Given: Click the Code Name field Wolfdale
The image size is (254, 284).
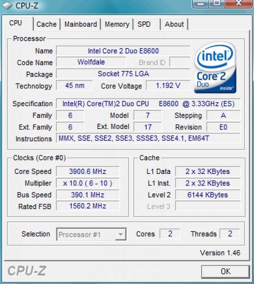Looking at the screenshot, I should [x=91, y=62].
